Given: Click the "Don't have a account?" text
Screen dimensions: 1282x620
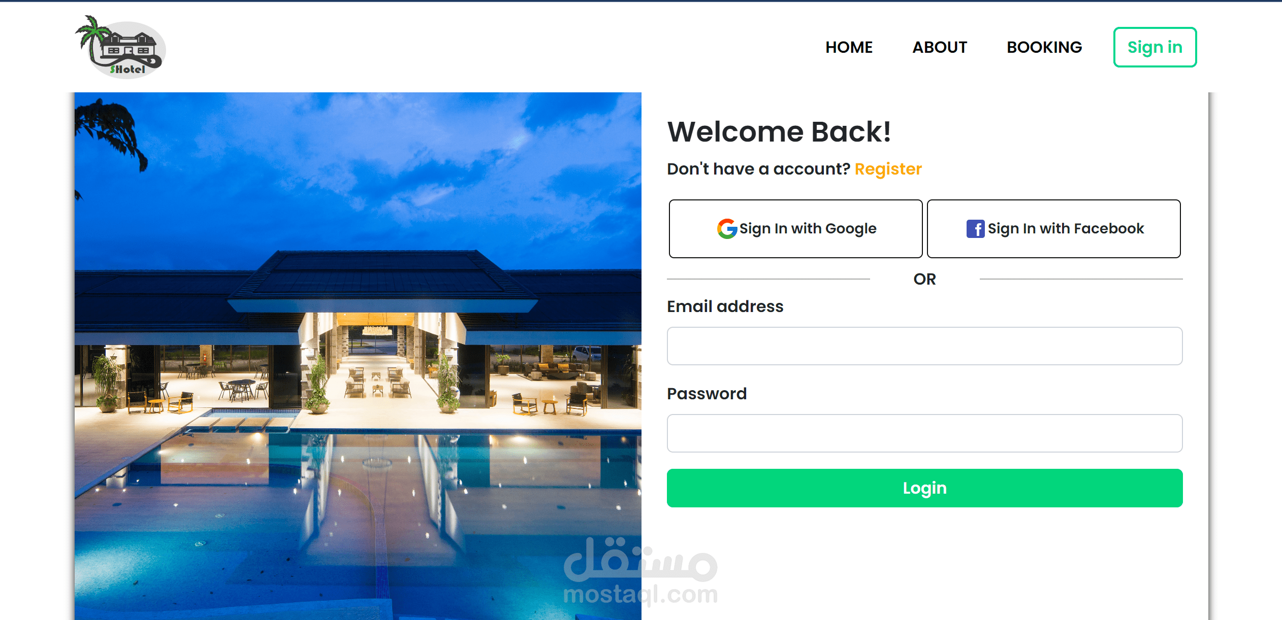Looking at the screenshot, I should (x=758, y=169).
